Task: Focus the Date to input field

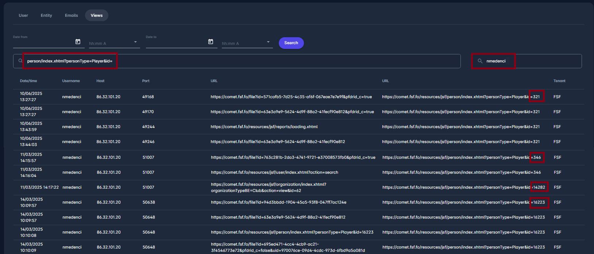Action: (x=176, y=43)
